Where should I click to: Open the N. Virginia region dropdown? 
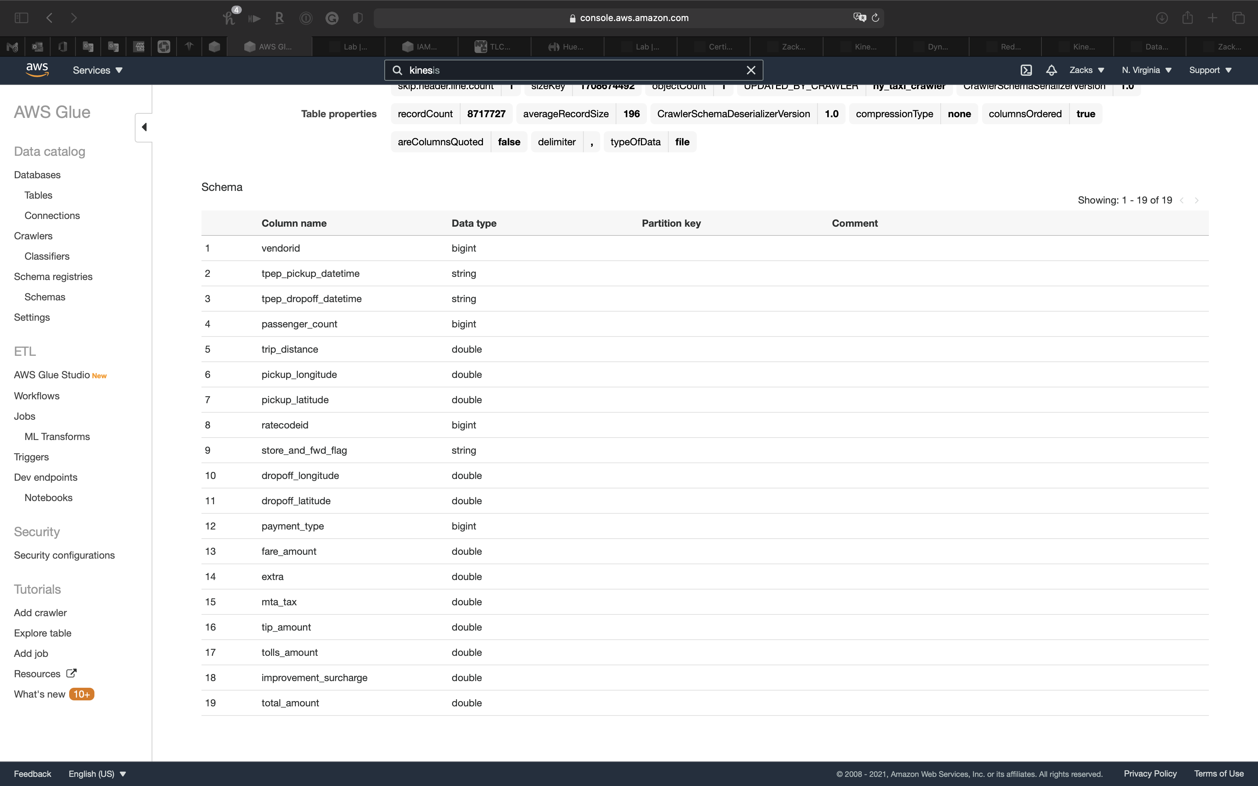pyautogui.click(x=1146, y=70)
